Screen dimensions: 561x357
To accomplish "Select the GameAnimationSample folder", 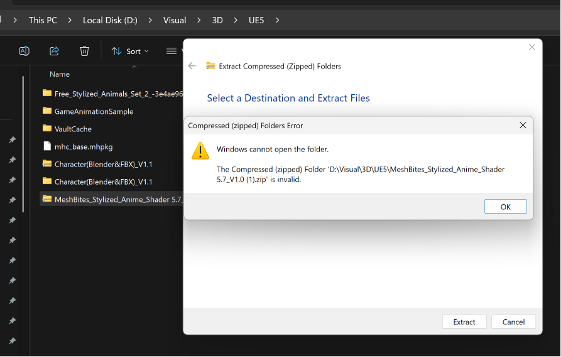I will coord(111,111).
